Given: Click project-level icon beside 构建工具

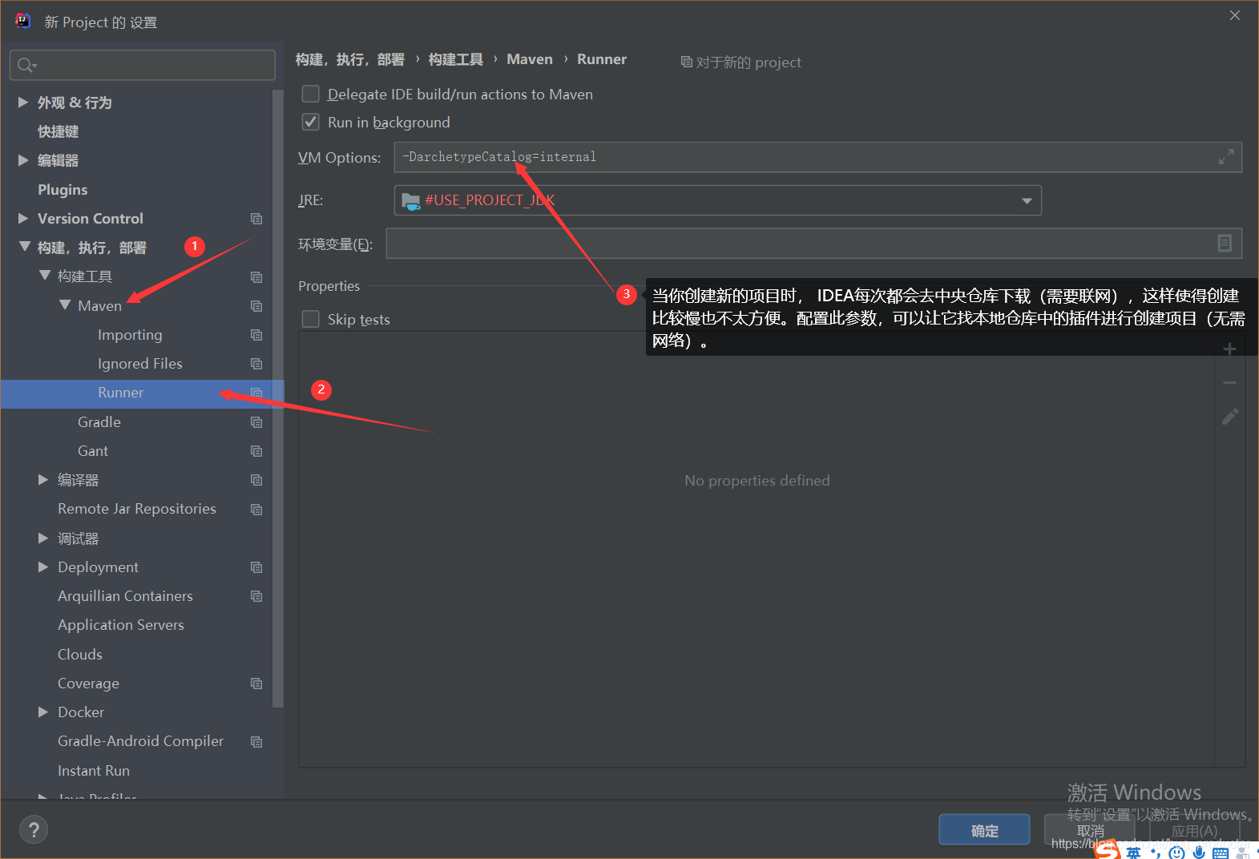Looking at the screenshot, I should [256, 276].
